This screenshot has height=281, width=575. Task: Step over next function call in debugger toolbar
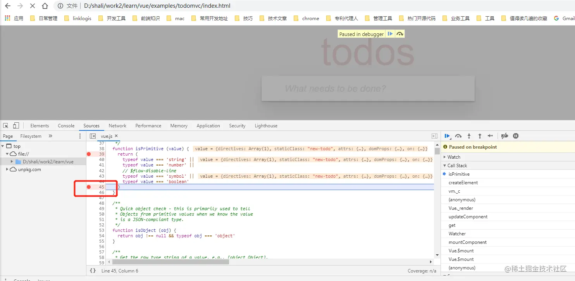[x=458, y=136]
